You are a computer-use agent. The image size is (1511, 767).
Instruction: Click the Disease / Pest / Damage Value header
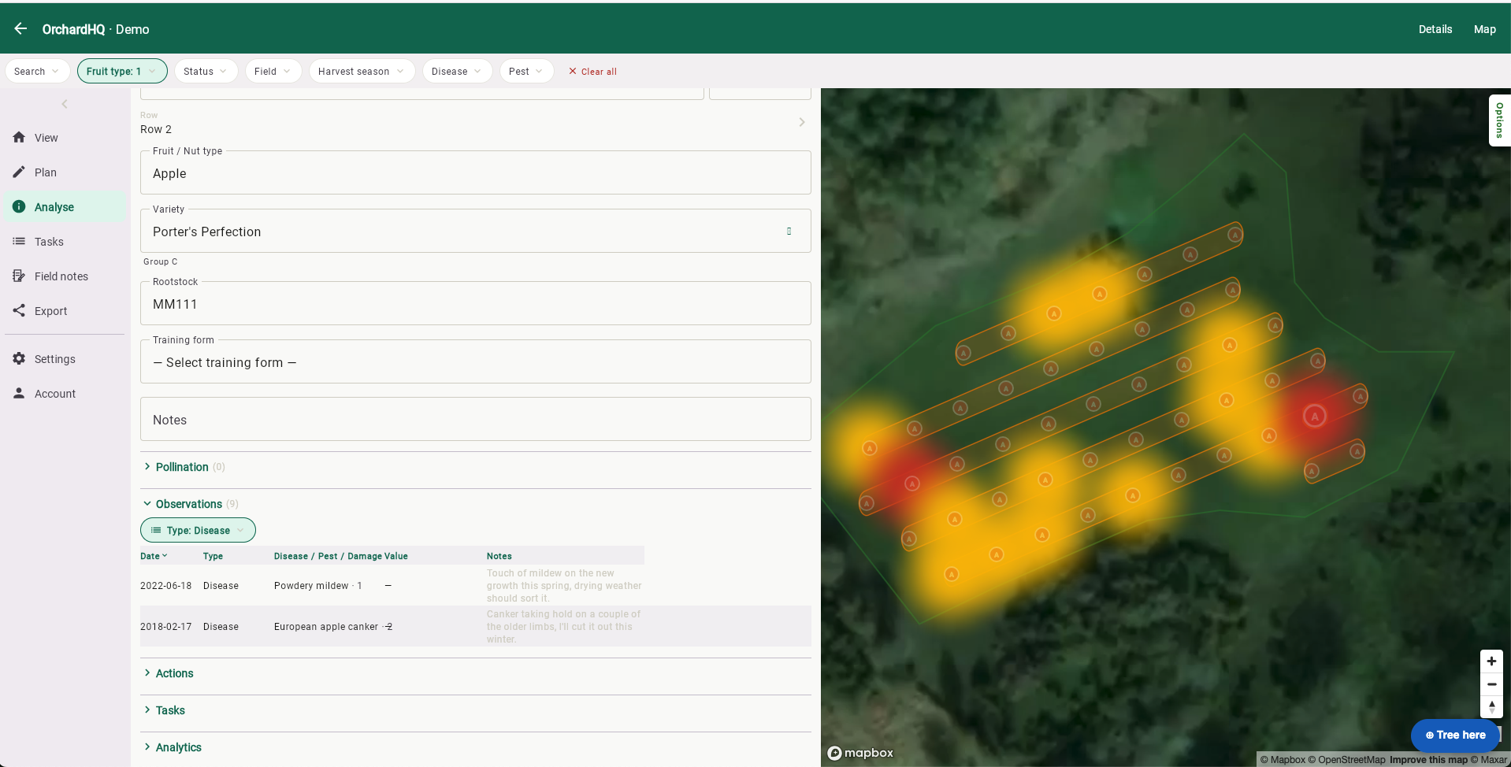pyautogui.click(x=341, y=556)
